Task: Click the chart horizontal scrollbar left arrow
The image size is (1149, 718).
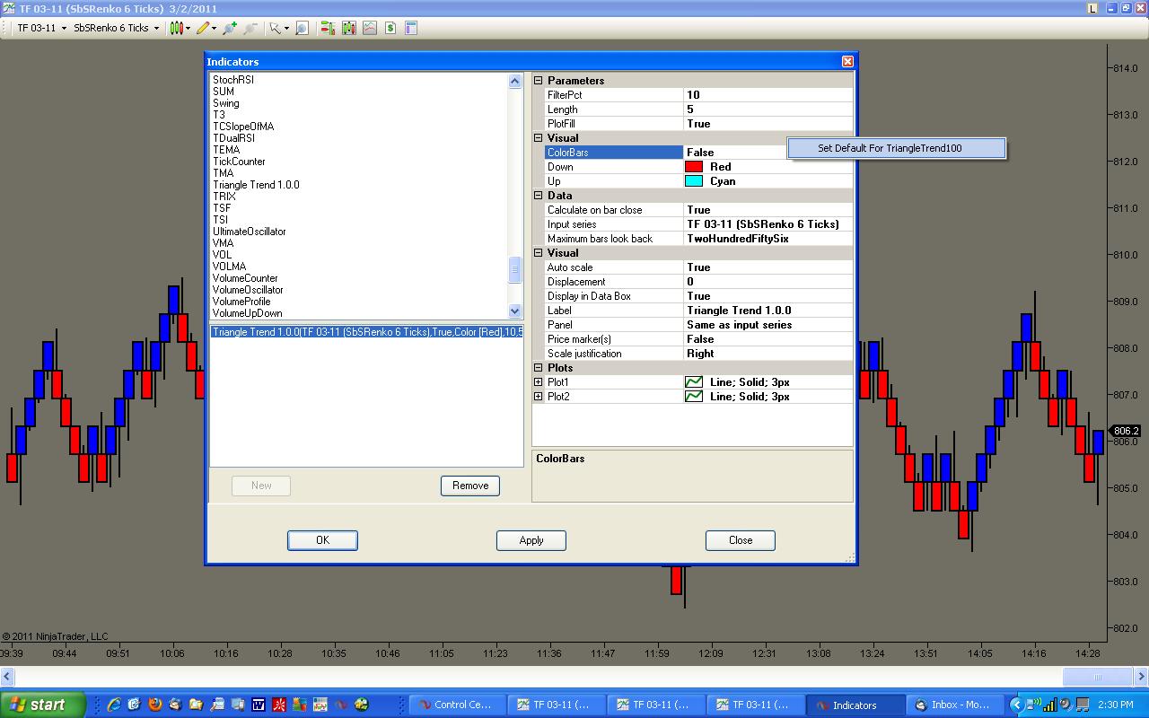Action: click(7, 677)
